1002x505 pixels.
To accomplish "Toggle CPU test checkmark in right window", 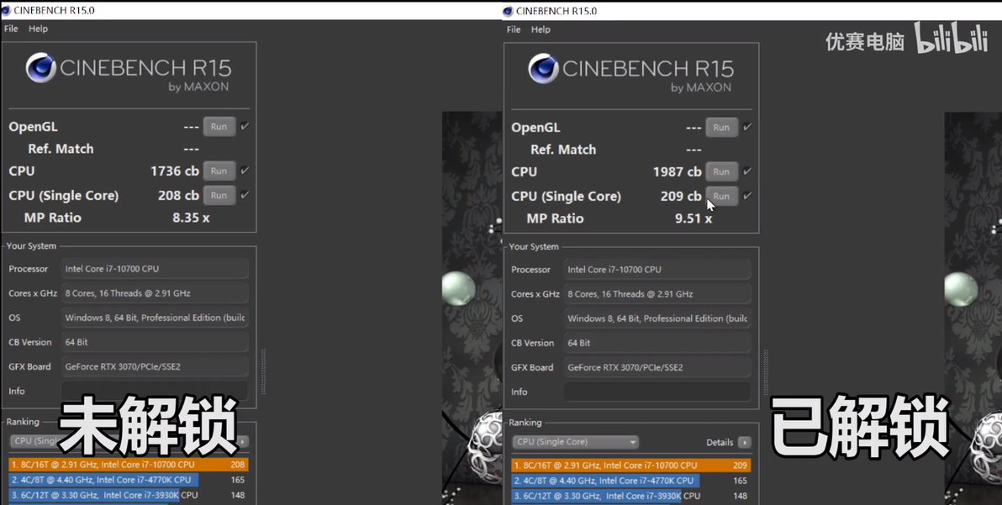I will point(747,171).
